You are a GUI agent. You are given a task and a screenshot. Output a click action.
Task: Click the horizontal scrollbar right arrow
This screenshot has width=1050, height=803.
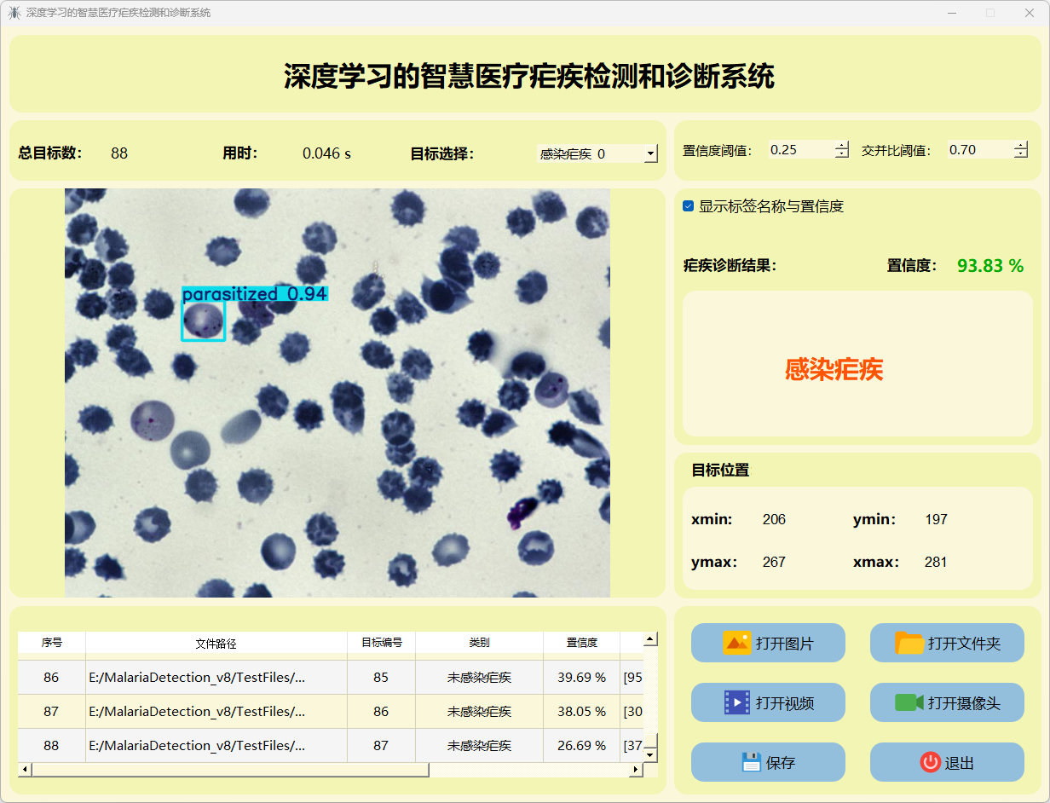pyautogui.click(x=635, y=770)
